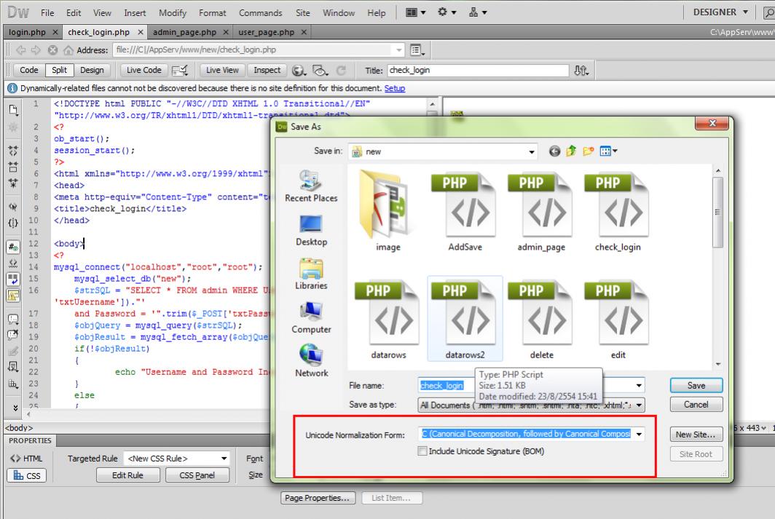
Task: Select the admin_page PHP file icon
Action: coord(541,204)
